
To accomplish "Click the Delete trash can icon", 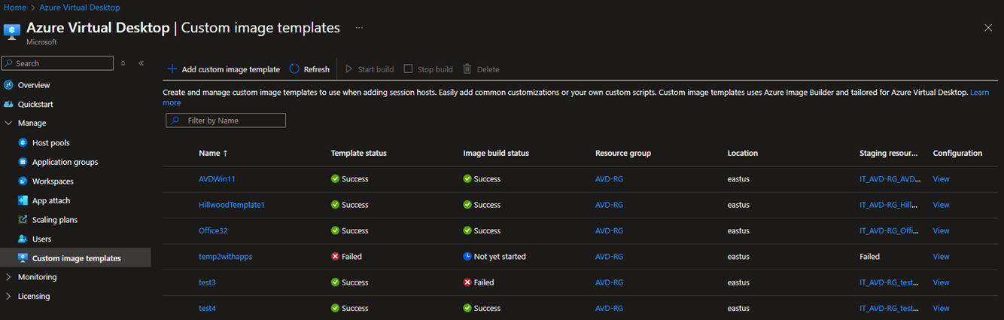I will (467, 69).
